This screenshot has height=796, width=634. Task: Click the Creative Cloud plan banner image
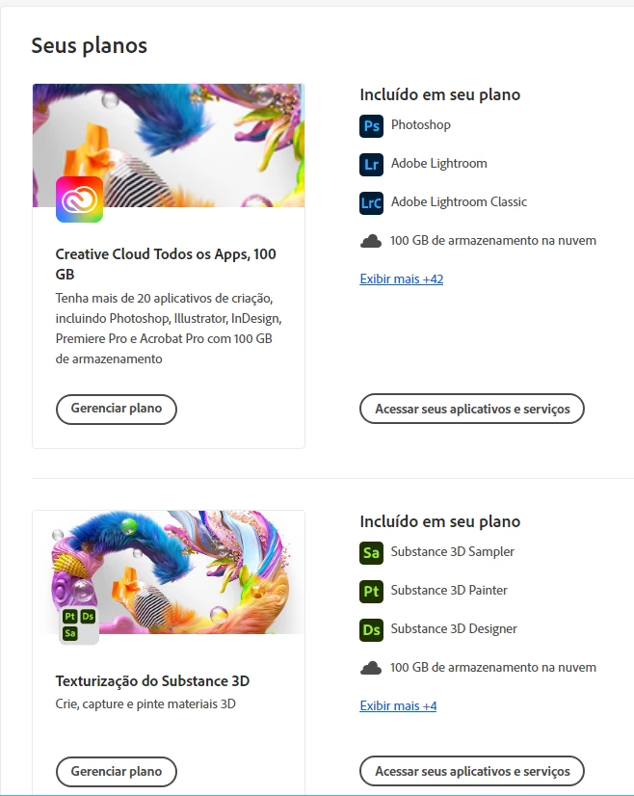tap(169, 146)
